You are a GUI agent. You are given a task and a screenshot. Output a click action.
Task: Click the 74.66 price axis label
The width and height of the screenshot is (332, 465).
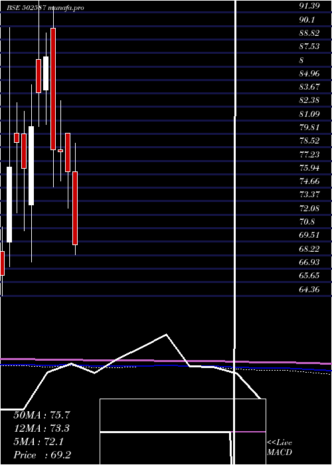pos(309,181)
